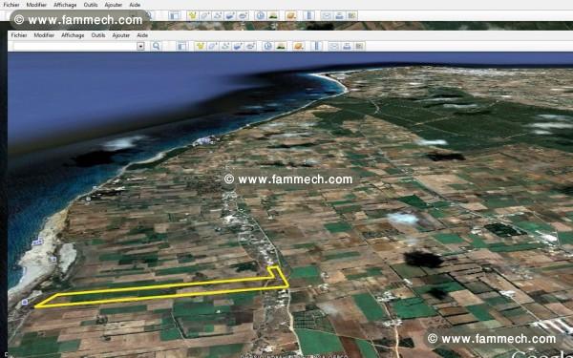
Task: Add an image overlay from front window toolbar
Action: point(238,46)
